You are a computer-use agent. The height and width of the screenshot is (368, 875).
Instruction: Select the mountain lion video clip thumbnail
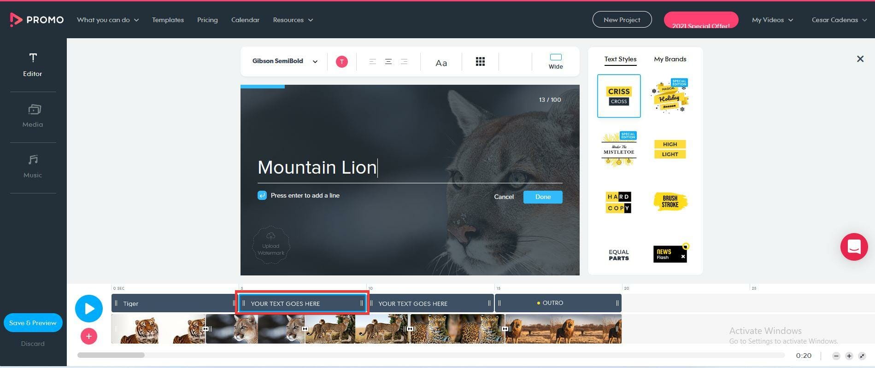[x=255, y=329]
